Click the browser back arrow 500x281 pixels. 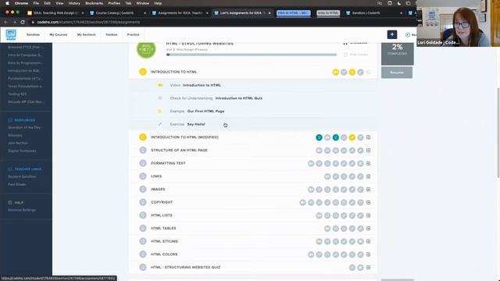click(x=5, y=23)
